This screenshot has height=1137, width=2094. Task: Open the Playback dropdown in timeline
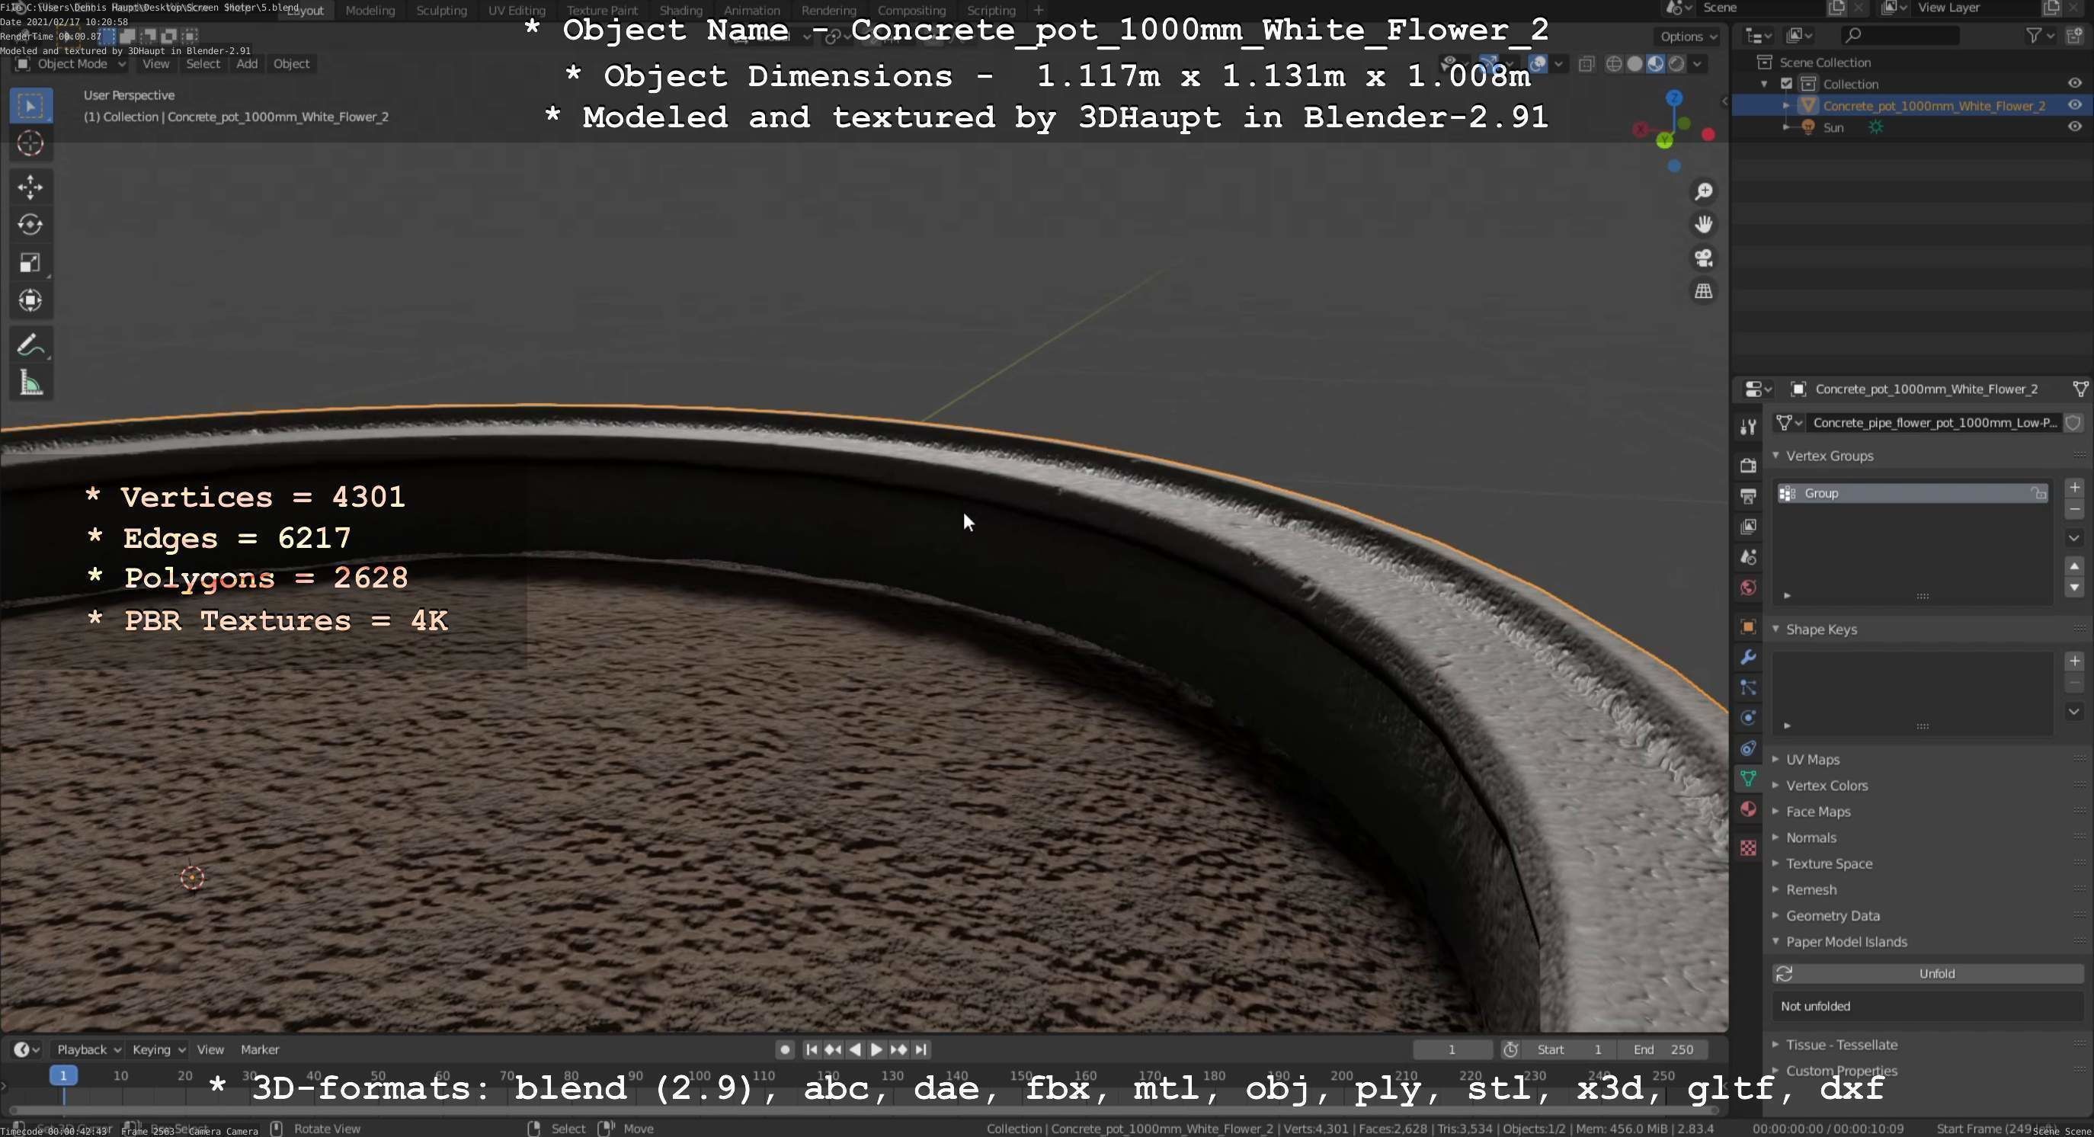[x=88, y=1049]
